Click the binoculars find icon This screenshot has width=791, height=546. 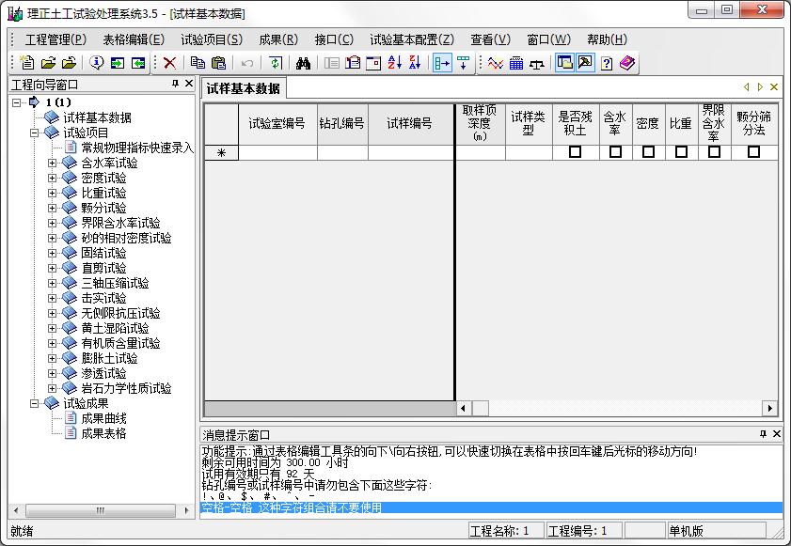point(303,63)
